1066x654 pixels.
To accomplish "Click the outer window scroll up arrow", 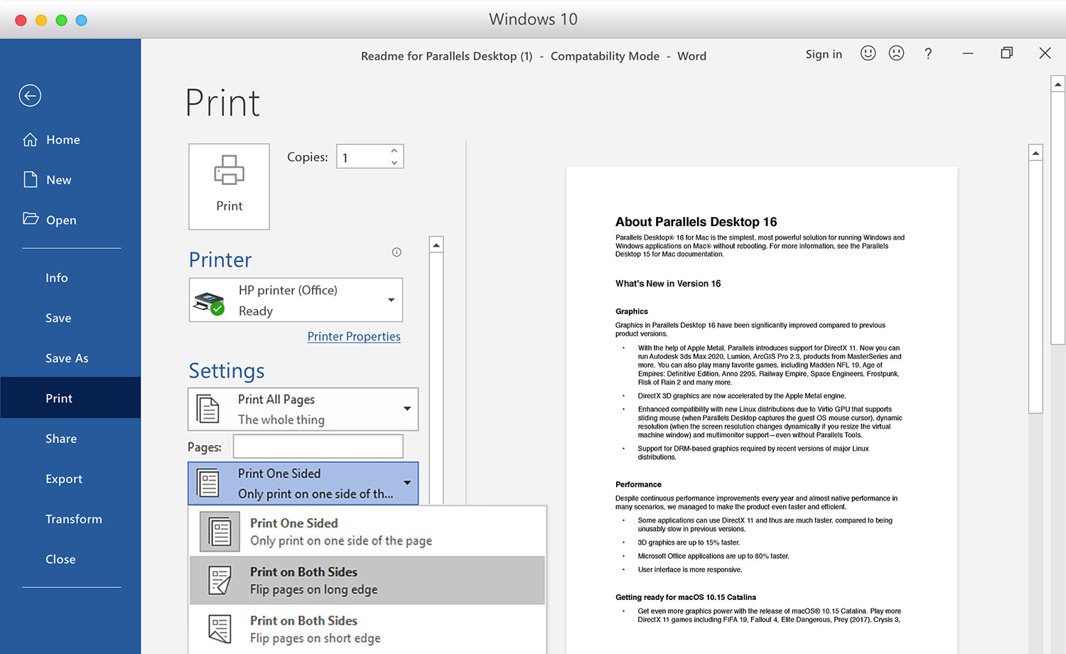I will 1057,84.
